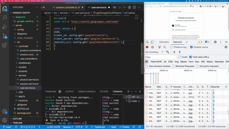
Task: Click the split editor icon
Action: [x=135, y=7]
